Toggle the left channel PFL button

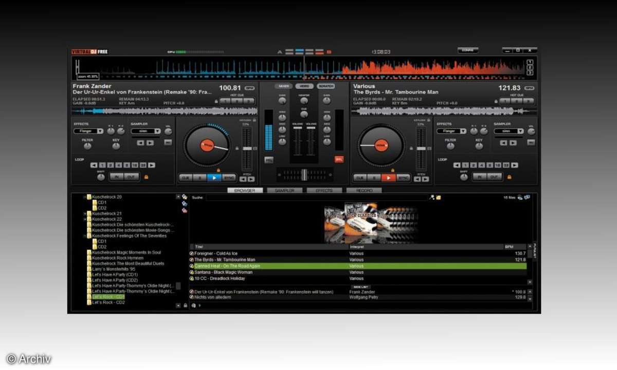[x=269, y=160]
